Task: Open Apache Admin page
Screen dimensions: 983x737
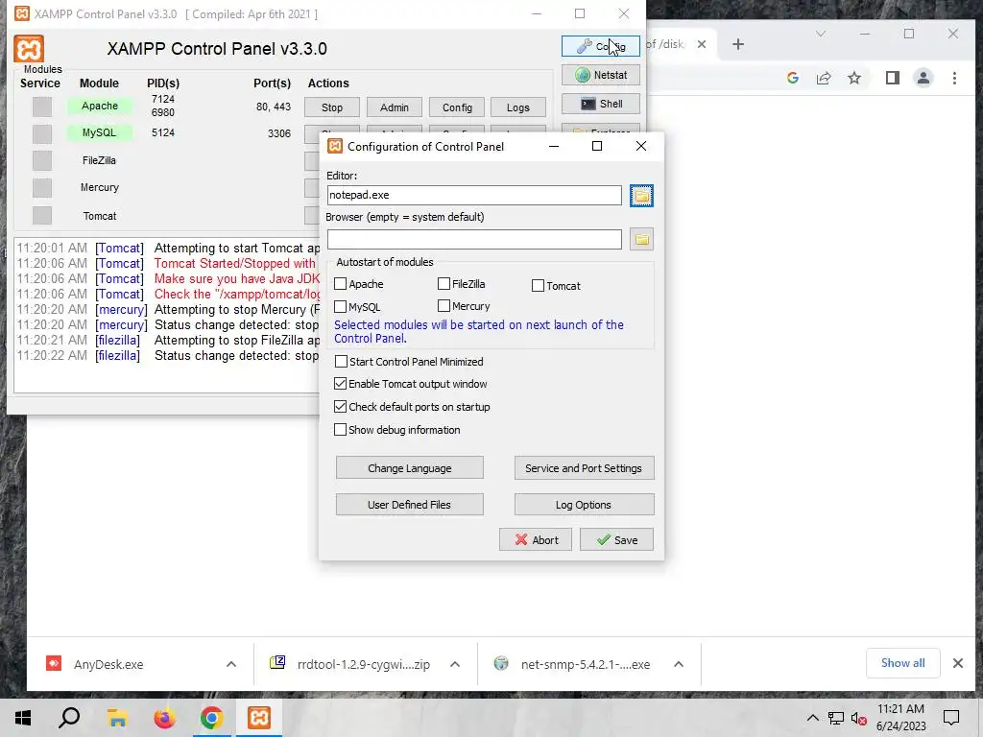Action: pyautogui.click(x=394, y=107)
